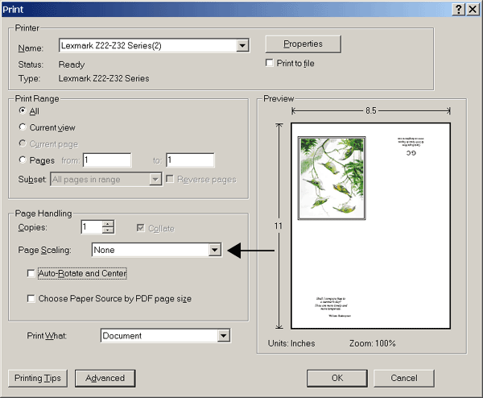This screenshot has height=398, width=483.
Task: Open printer Properties
Action: [x=303, y=44]
